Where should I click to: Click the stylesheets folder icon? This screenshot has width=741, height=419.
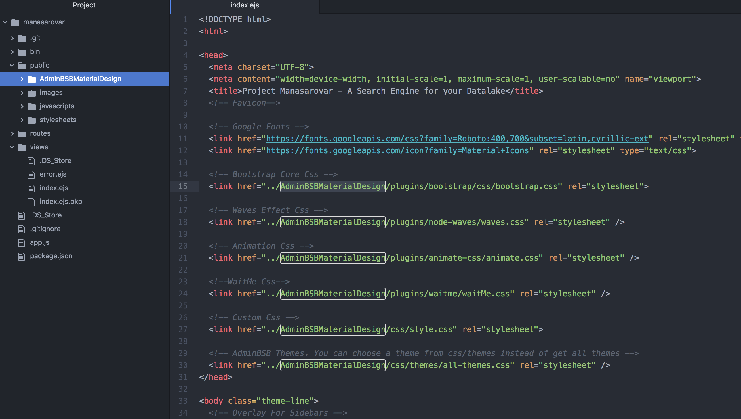(x=32, y=120)
